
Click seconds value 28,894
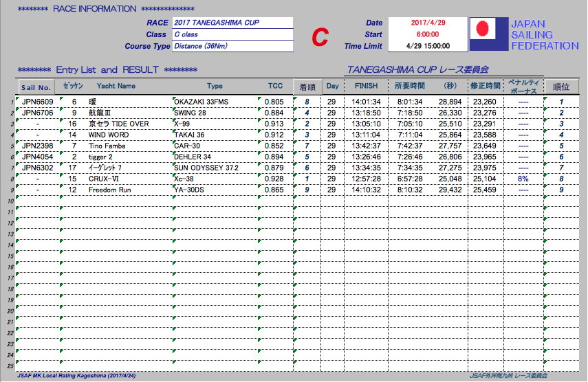[450, 102]
